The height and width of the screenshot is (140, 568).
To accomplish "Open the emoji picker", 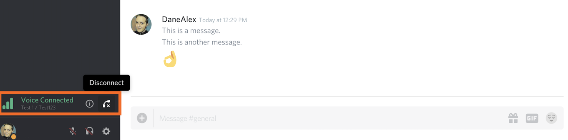I will click(551, 118).
